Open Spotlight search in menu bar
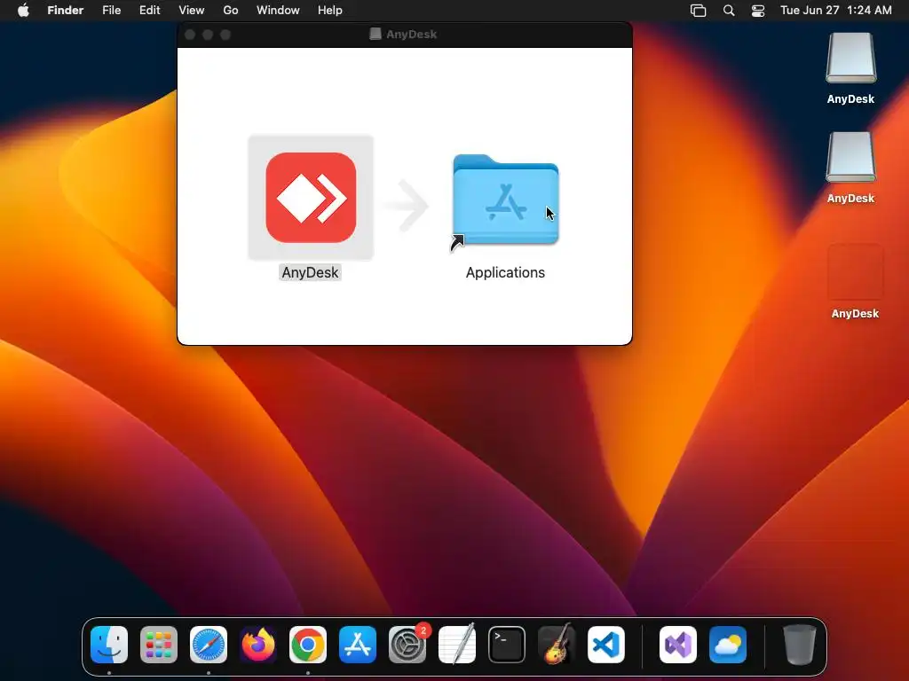This screenshot has width=909, height=681. (x=729, y=11)
